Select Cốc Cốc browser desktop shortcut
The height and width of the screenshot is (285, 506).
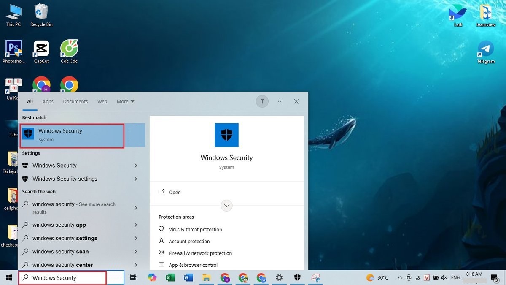[x=69, y=52]
